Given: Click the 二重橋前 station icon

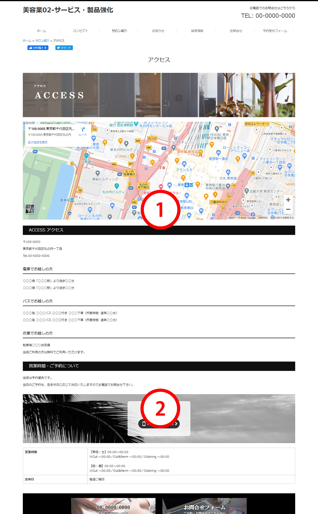Looking at the screenshot, I should [x=72, y=200].
